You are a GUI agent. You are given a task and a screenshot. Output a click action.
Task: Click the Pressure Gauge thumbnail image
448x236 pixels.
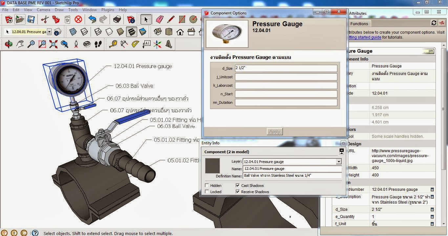point(227,34)
